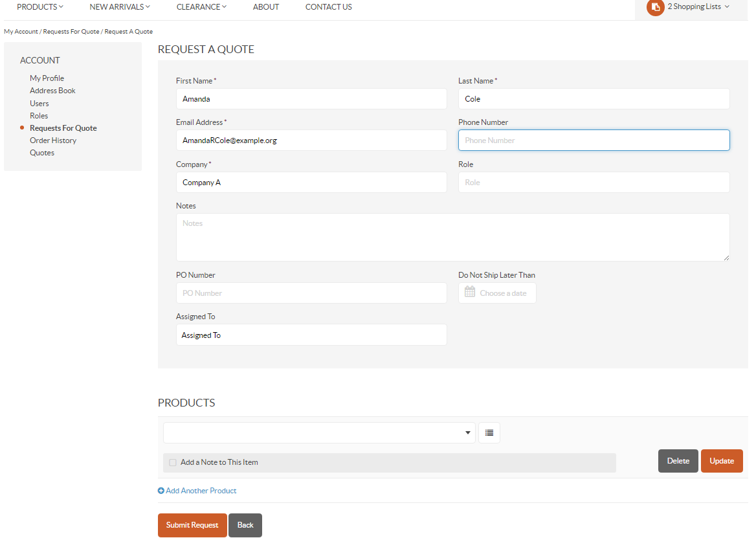Expand the NEW ARRIVALS menu

point(120,6)
